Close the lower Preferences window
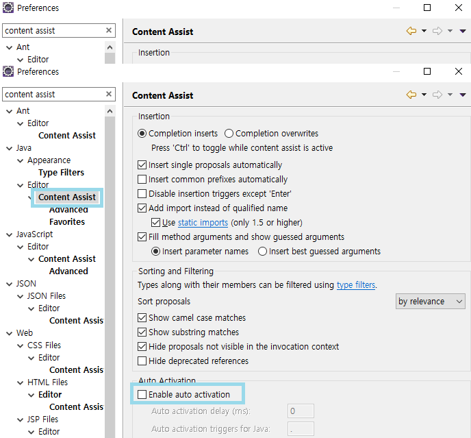 [459, 71]
